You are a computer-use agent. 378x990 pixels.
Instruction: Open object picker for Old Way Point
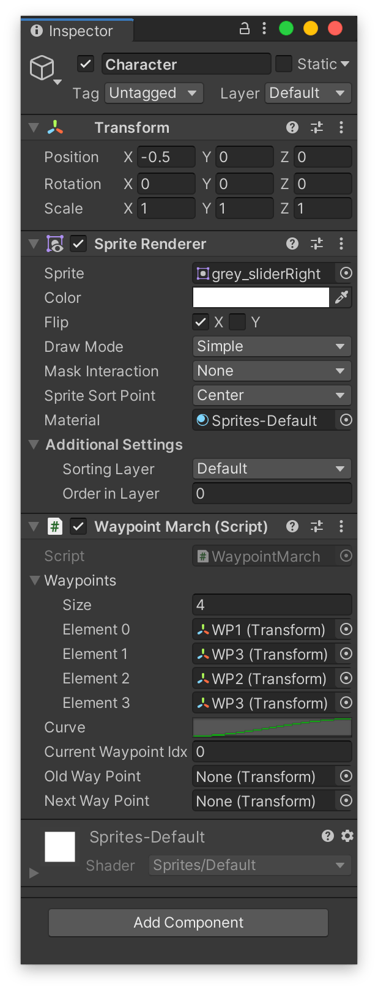click(x=346, y=776)
